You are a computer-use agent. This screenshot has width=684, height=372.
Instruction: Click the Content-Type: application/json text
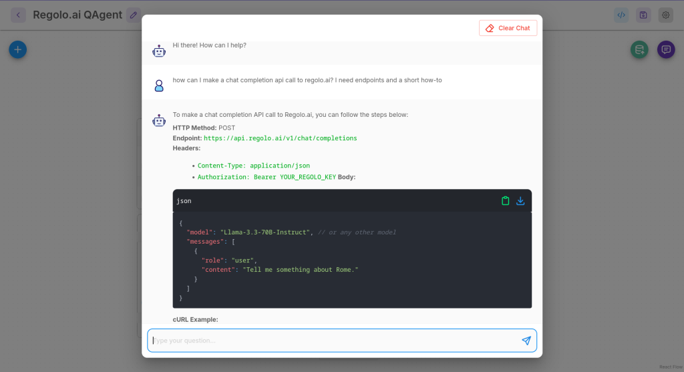pos(253,166)
